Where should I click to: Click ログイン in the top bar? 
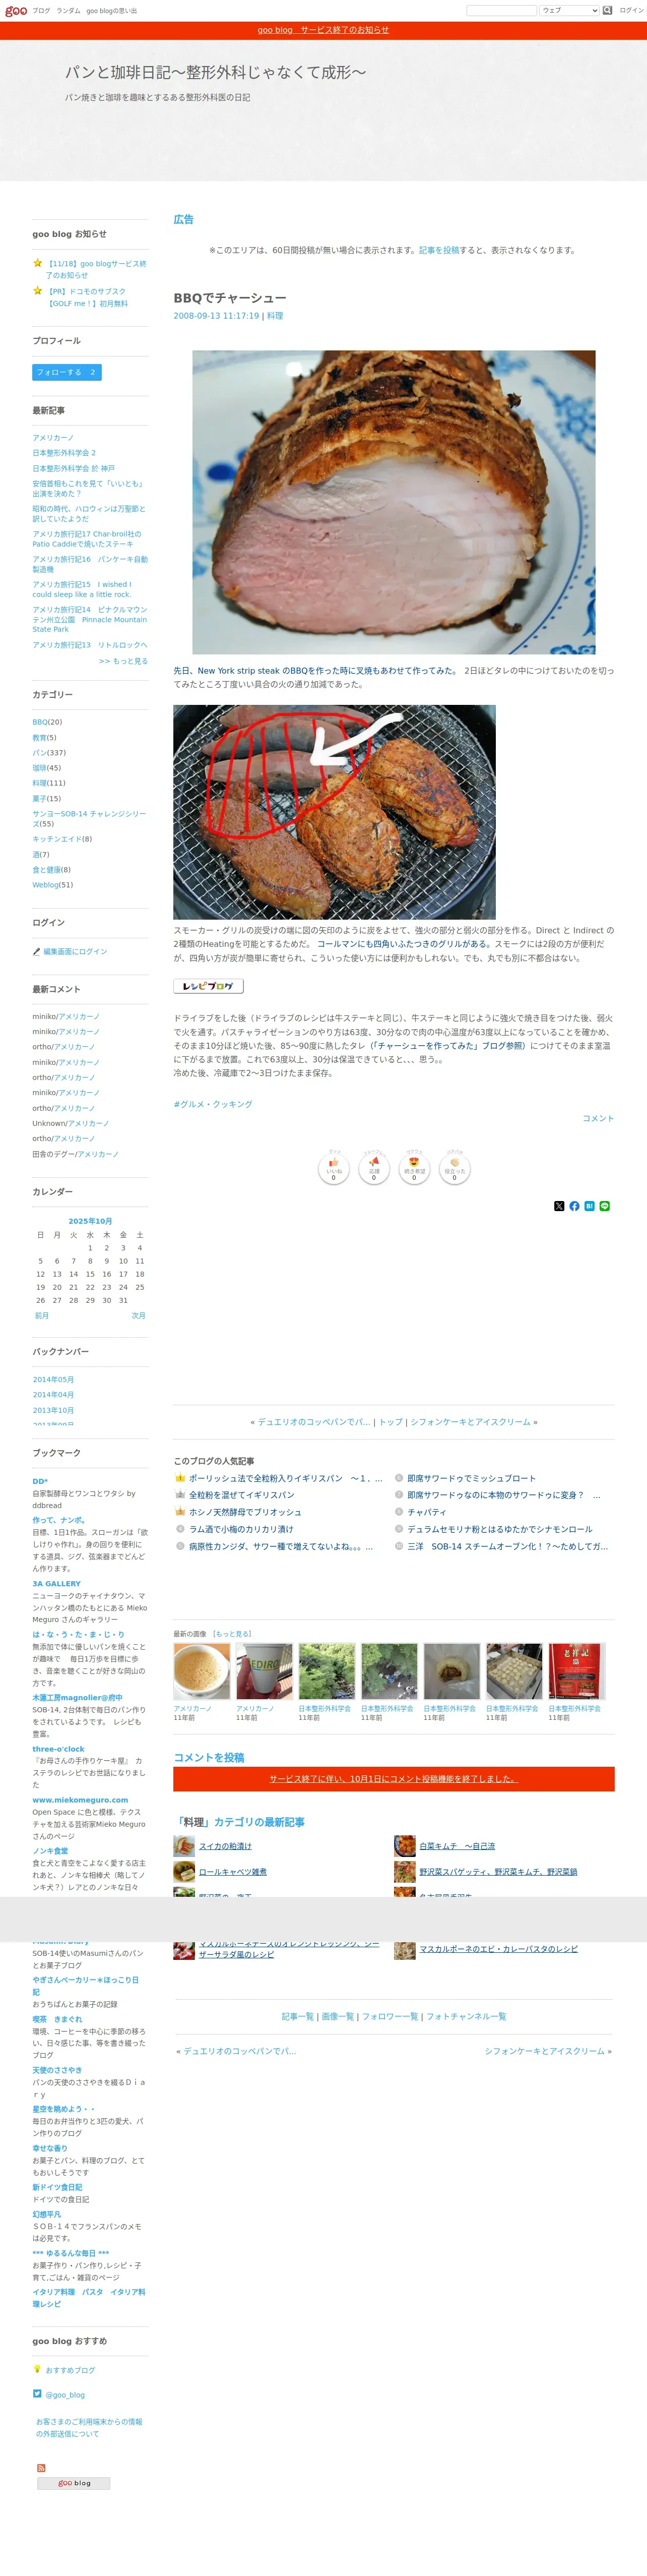(x=631, y=10)
